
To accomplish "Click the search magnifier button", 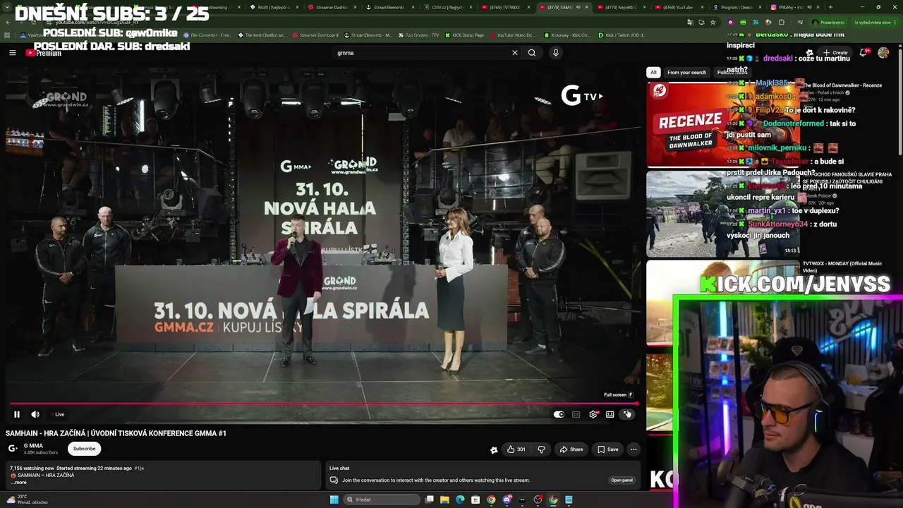I will (532, 53).
